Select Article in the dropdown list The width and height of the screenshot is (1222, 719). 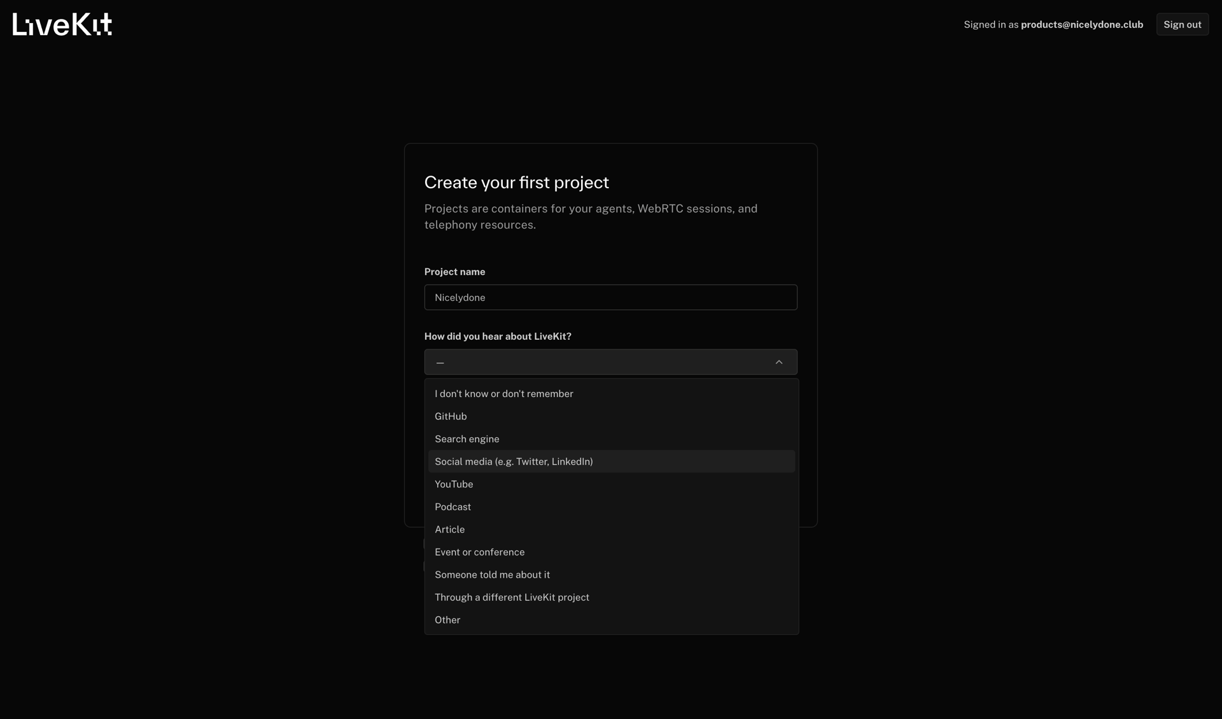point(449,529)
